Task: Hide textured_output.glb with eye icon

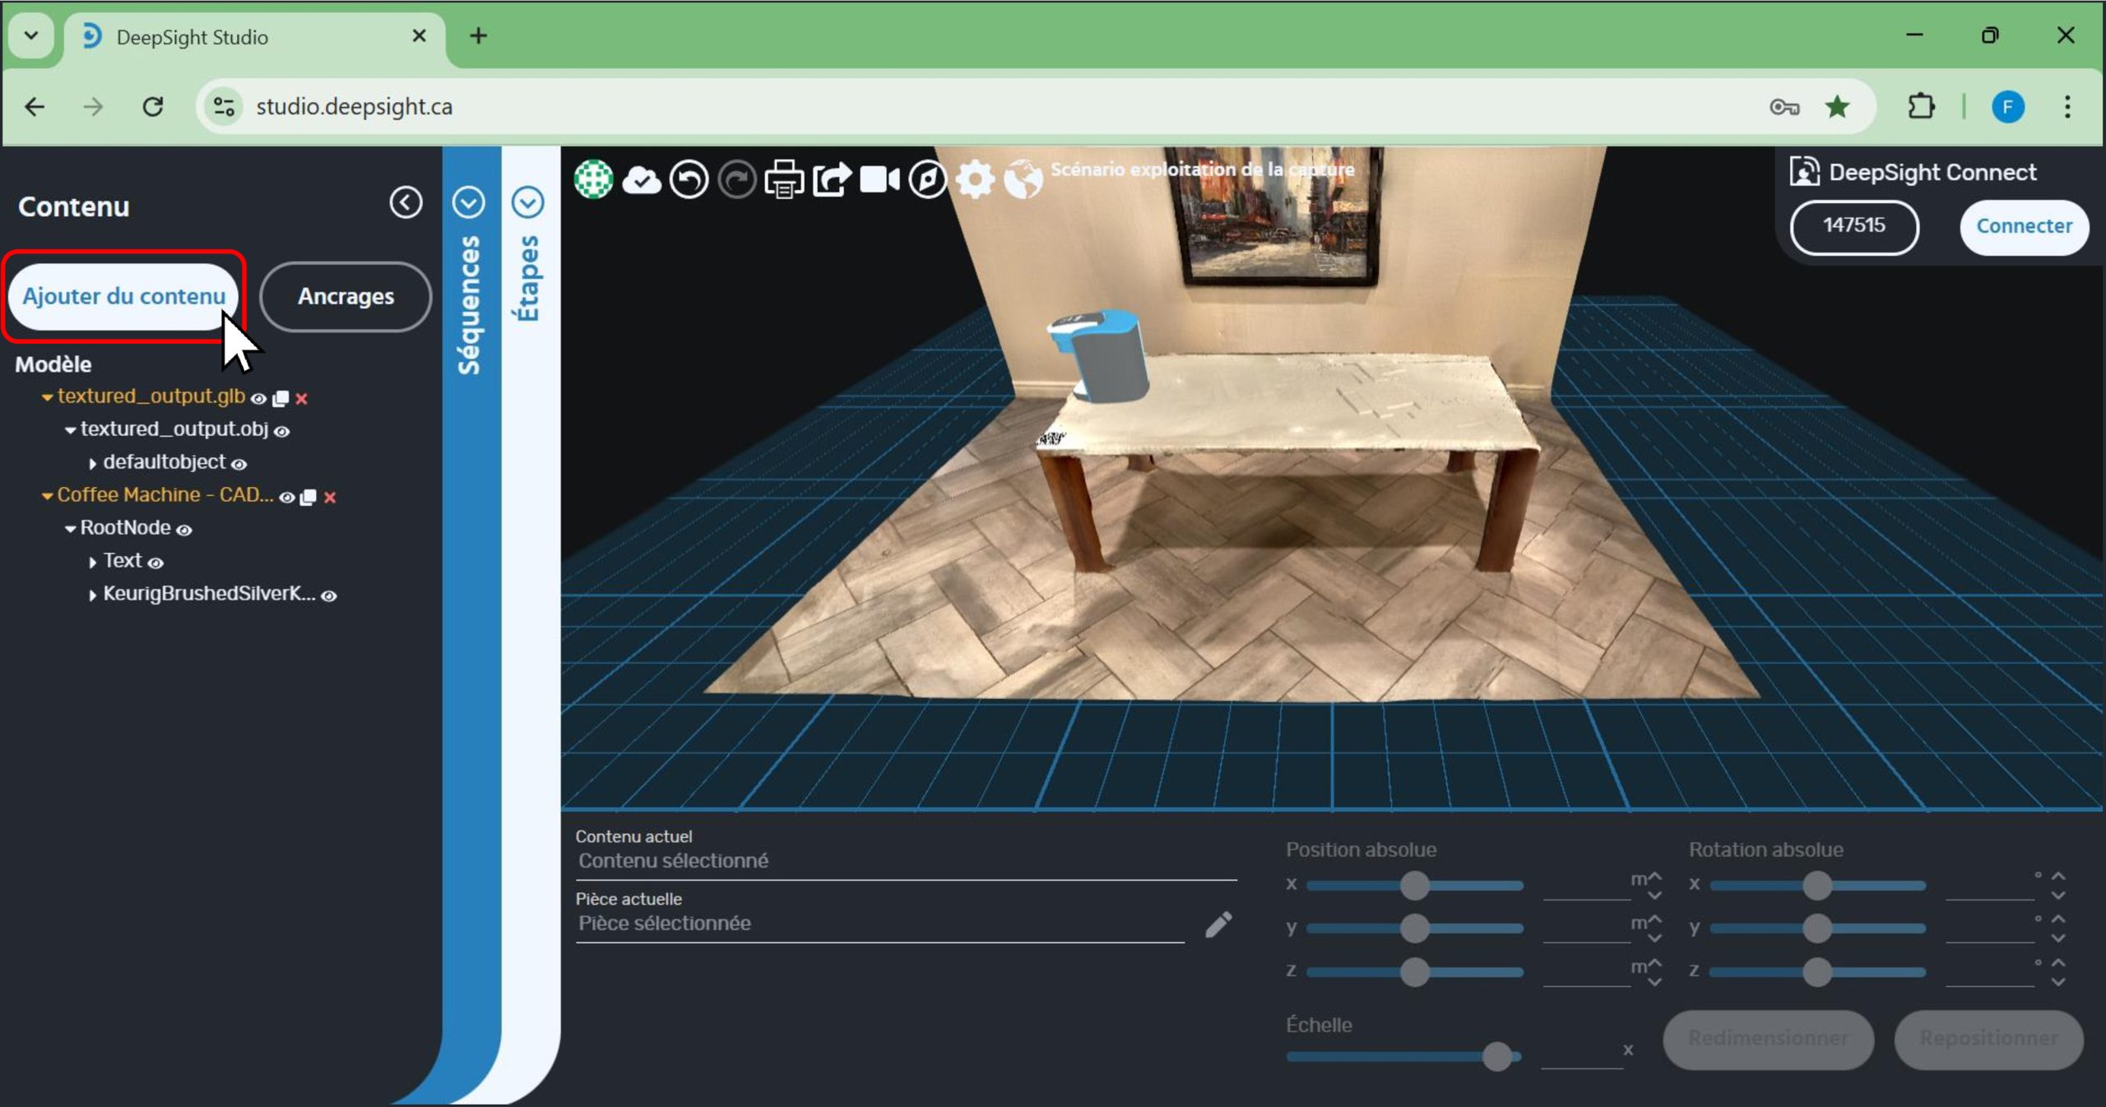Action: click(x=258, y=399)
